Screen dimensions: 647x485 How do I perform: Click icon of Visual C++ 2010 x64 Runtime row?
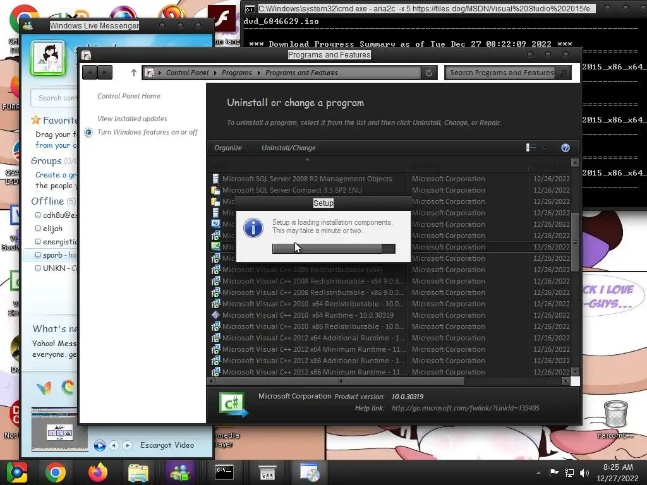click(215, 315)
